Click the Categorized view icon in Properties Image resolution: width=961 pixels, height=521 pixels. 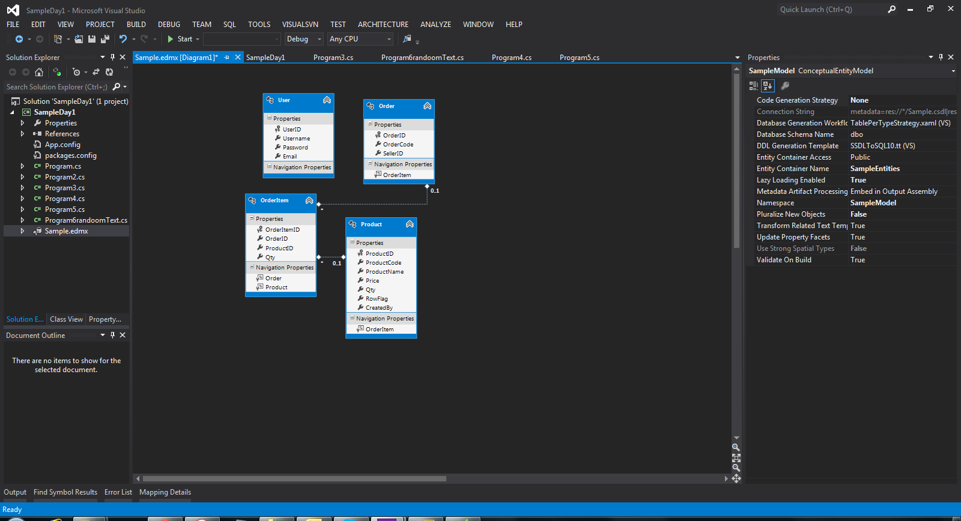(754, 86)
